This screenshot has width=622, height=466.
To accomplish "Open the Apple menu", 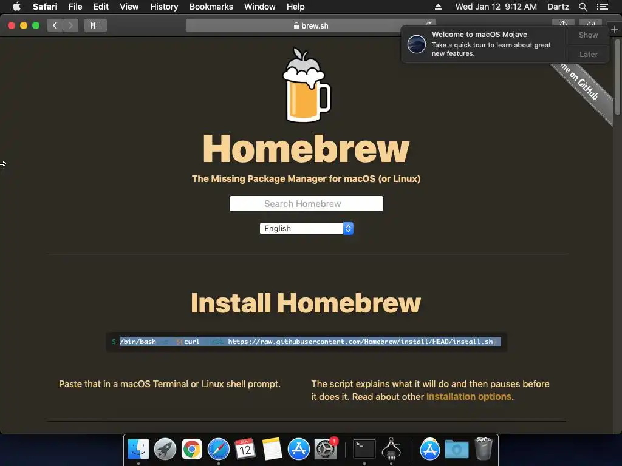I will (16, 7).
